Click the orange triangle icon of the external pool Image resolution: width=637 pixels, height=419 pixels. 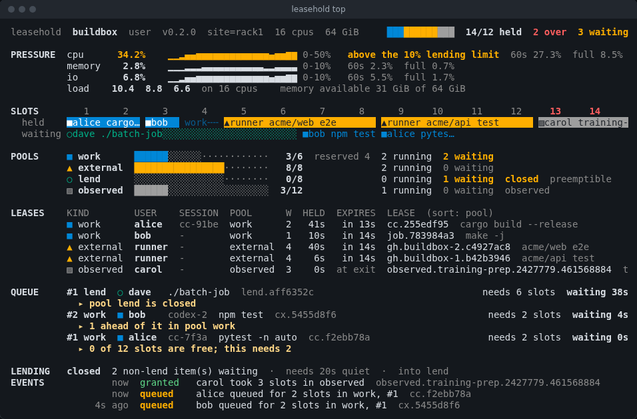(69, 168)
